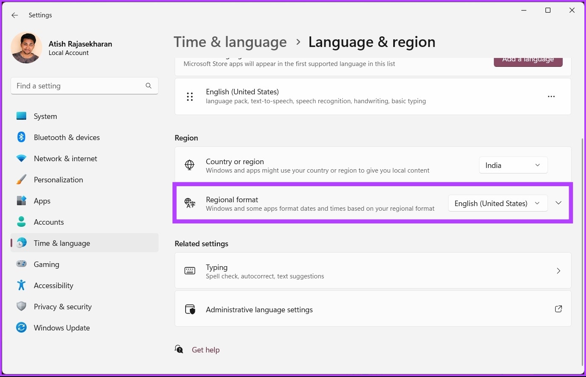Viewport: 586px width, 377px height.
Task: Go back using the back arrow
Action: click(x=14, y=15)
